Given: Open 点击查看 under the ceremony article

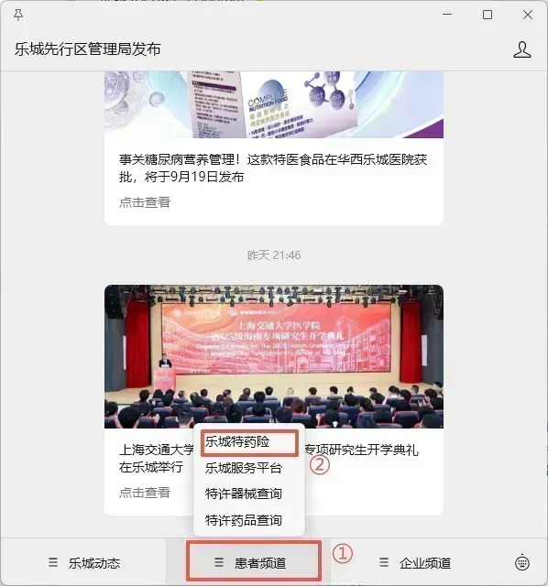Looking at the screenshot, I should point(145,493).
